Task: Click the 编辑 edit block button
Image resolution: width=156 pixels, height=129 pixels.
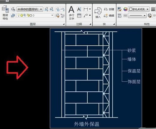Action: [x=109, y=16]
